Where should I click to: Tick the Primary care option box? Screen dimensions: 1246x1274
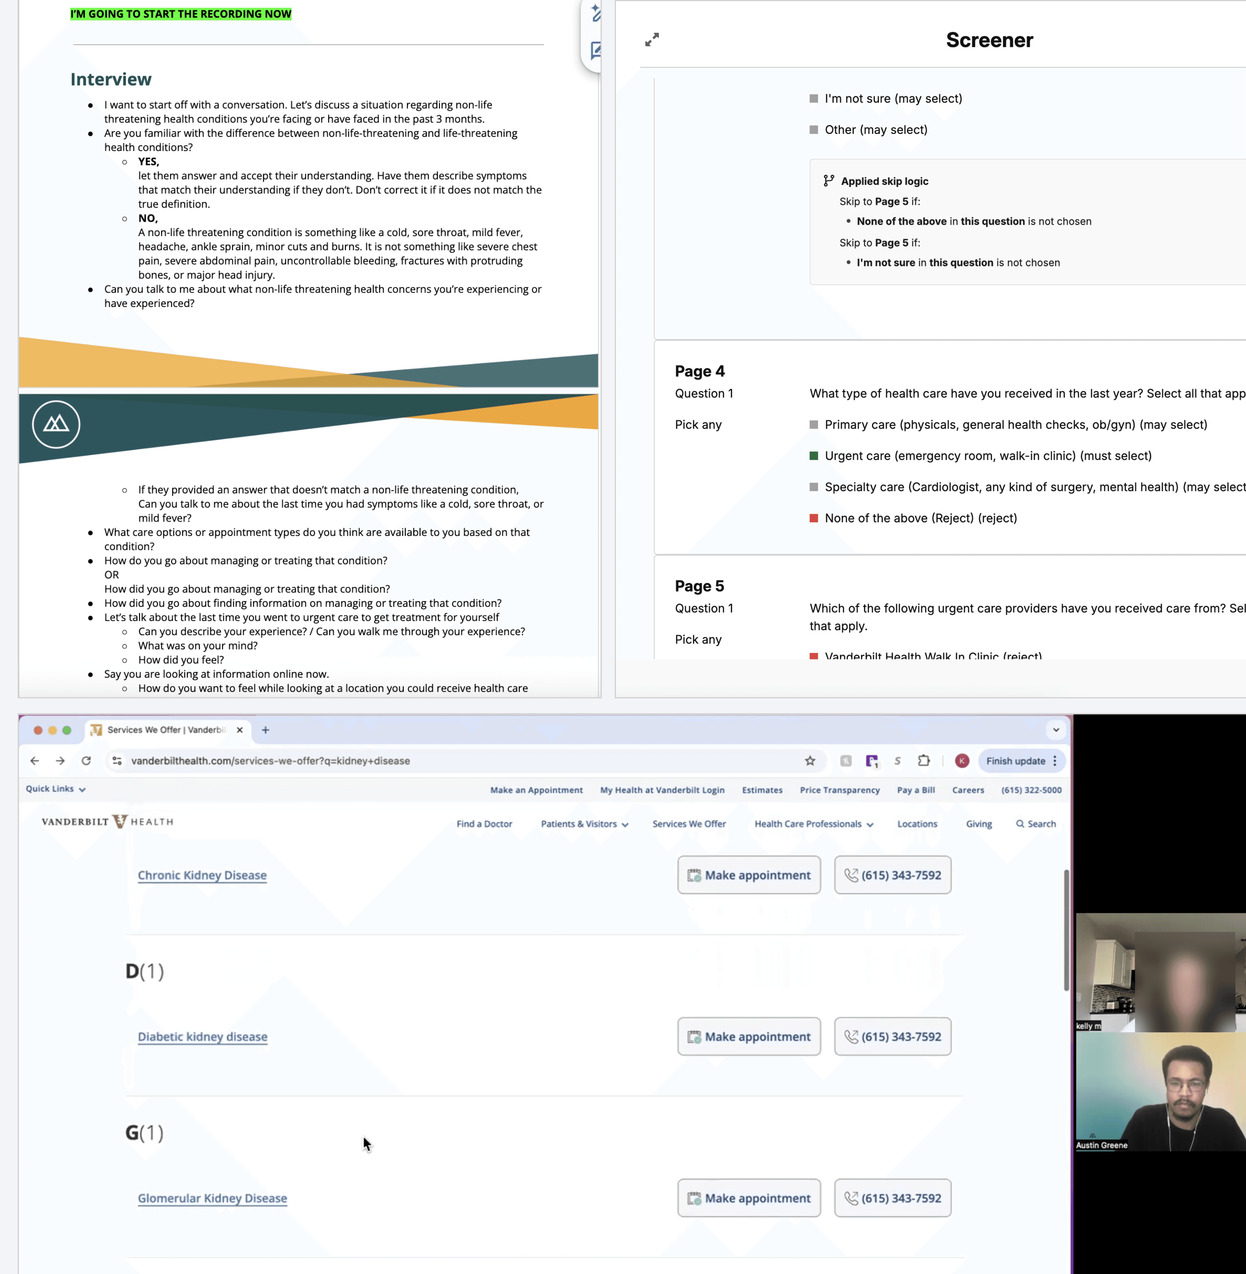(814, 425)
